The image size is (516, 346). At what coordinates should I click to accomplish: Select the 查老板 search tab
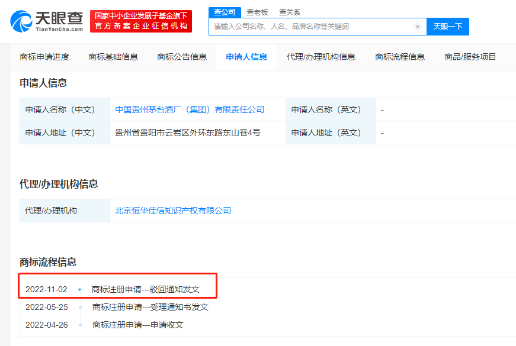pos(257,12)
